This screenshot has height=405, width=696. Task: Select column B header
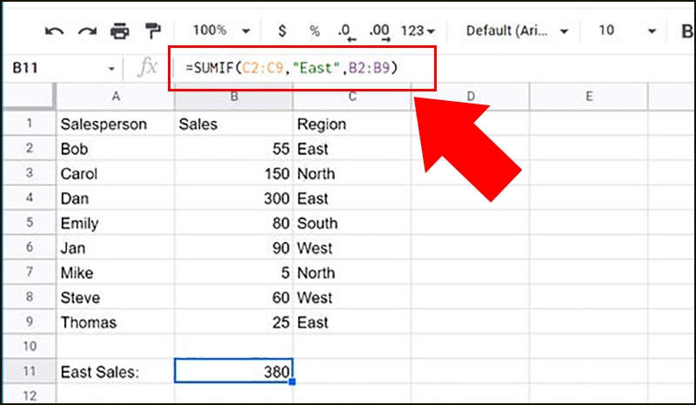234,96
